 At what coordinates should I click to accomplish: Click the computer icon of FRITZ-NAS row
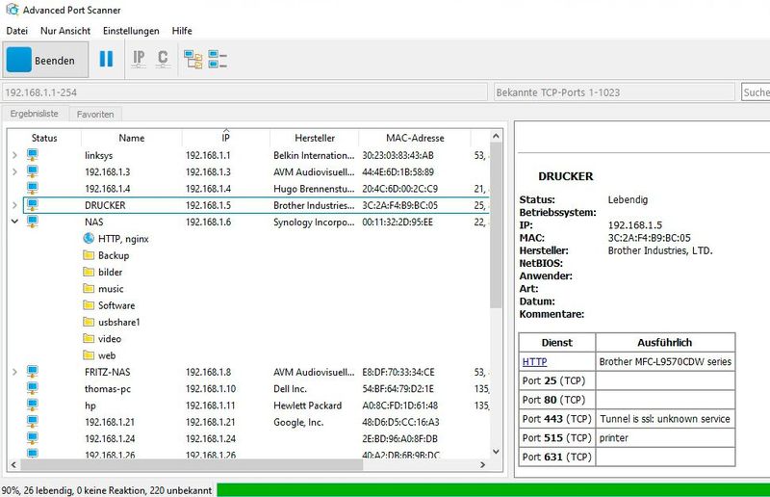(x=33, y=372)
